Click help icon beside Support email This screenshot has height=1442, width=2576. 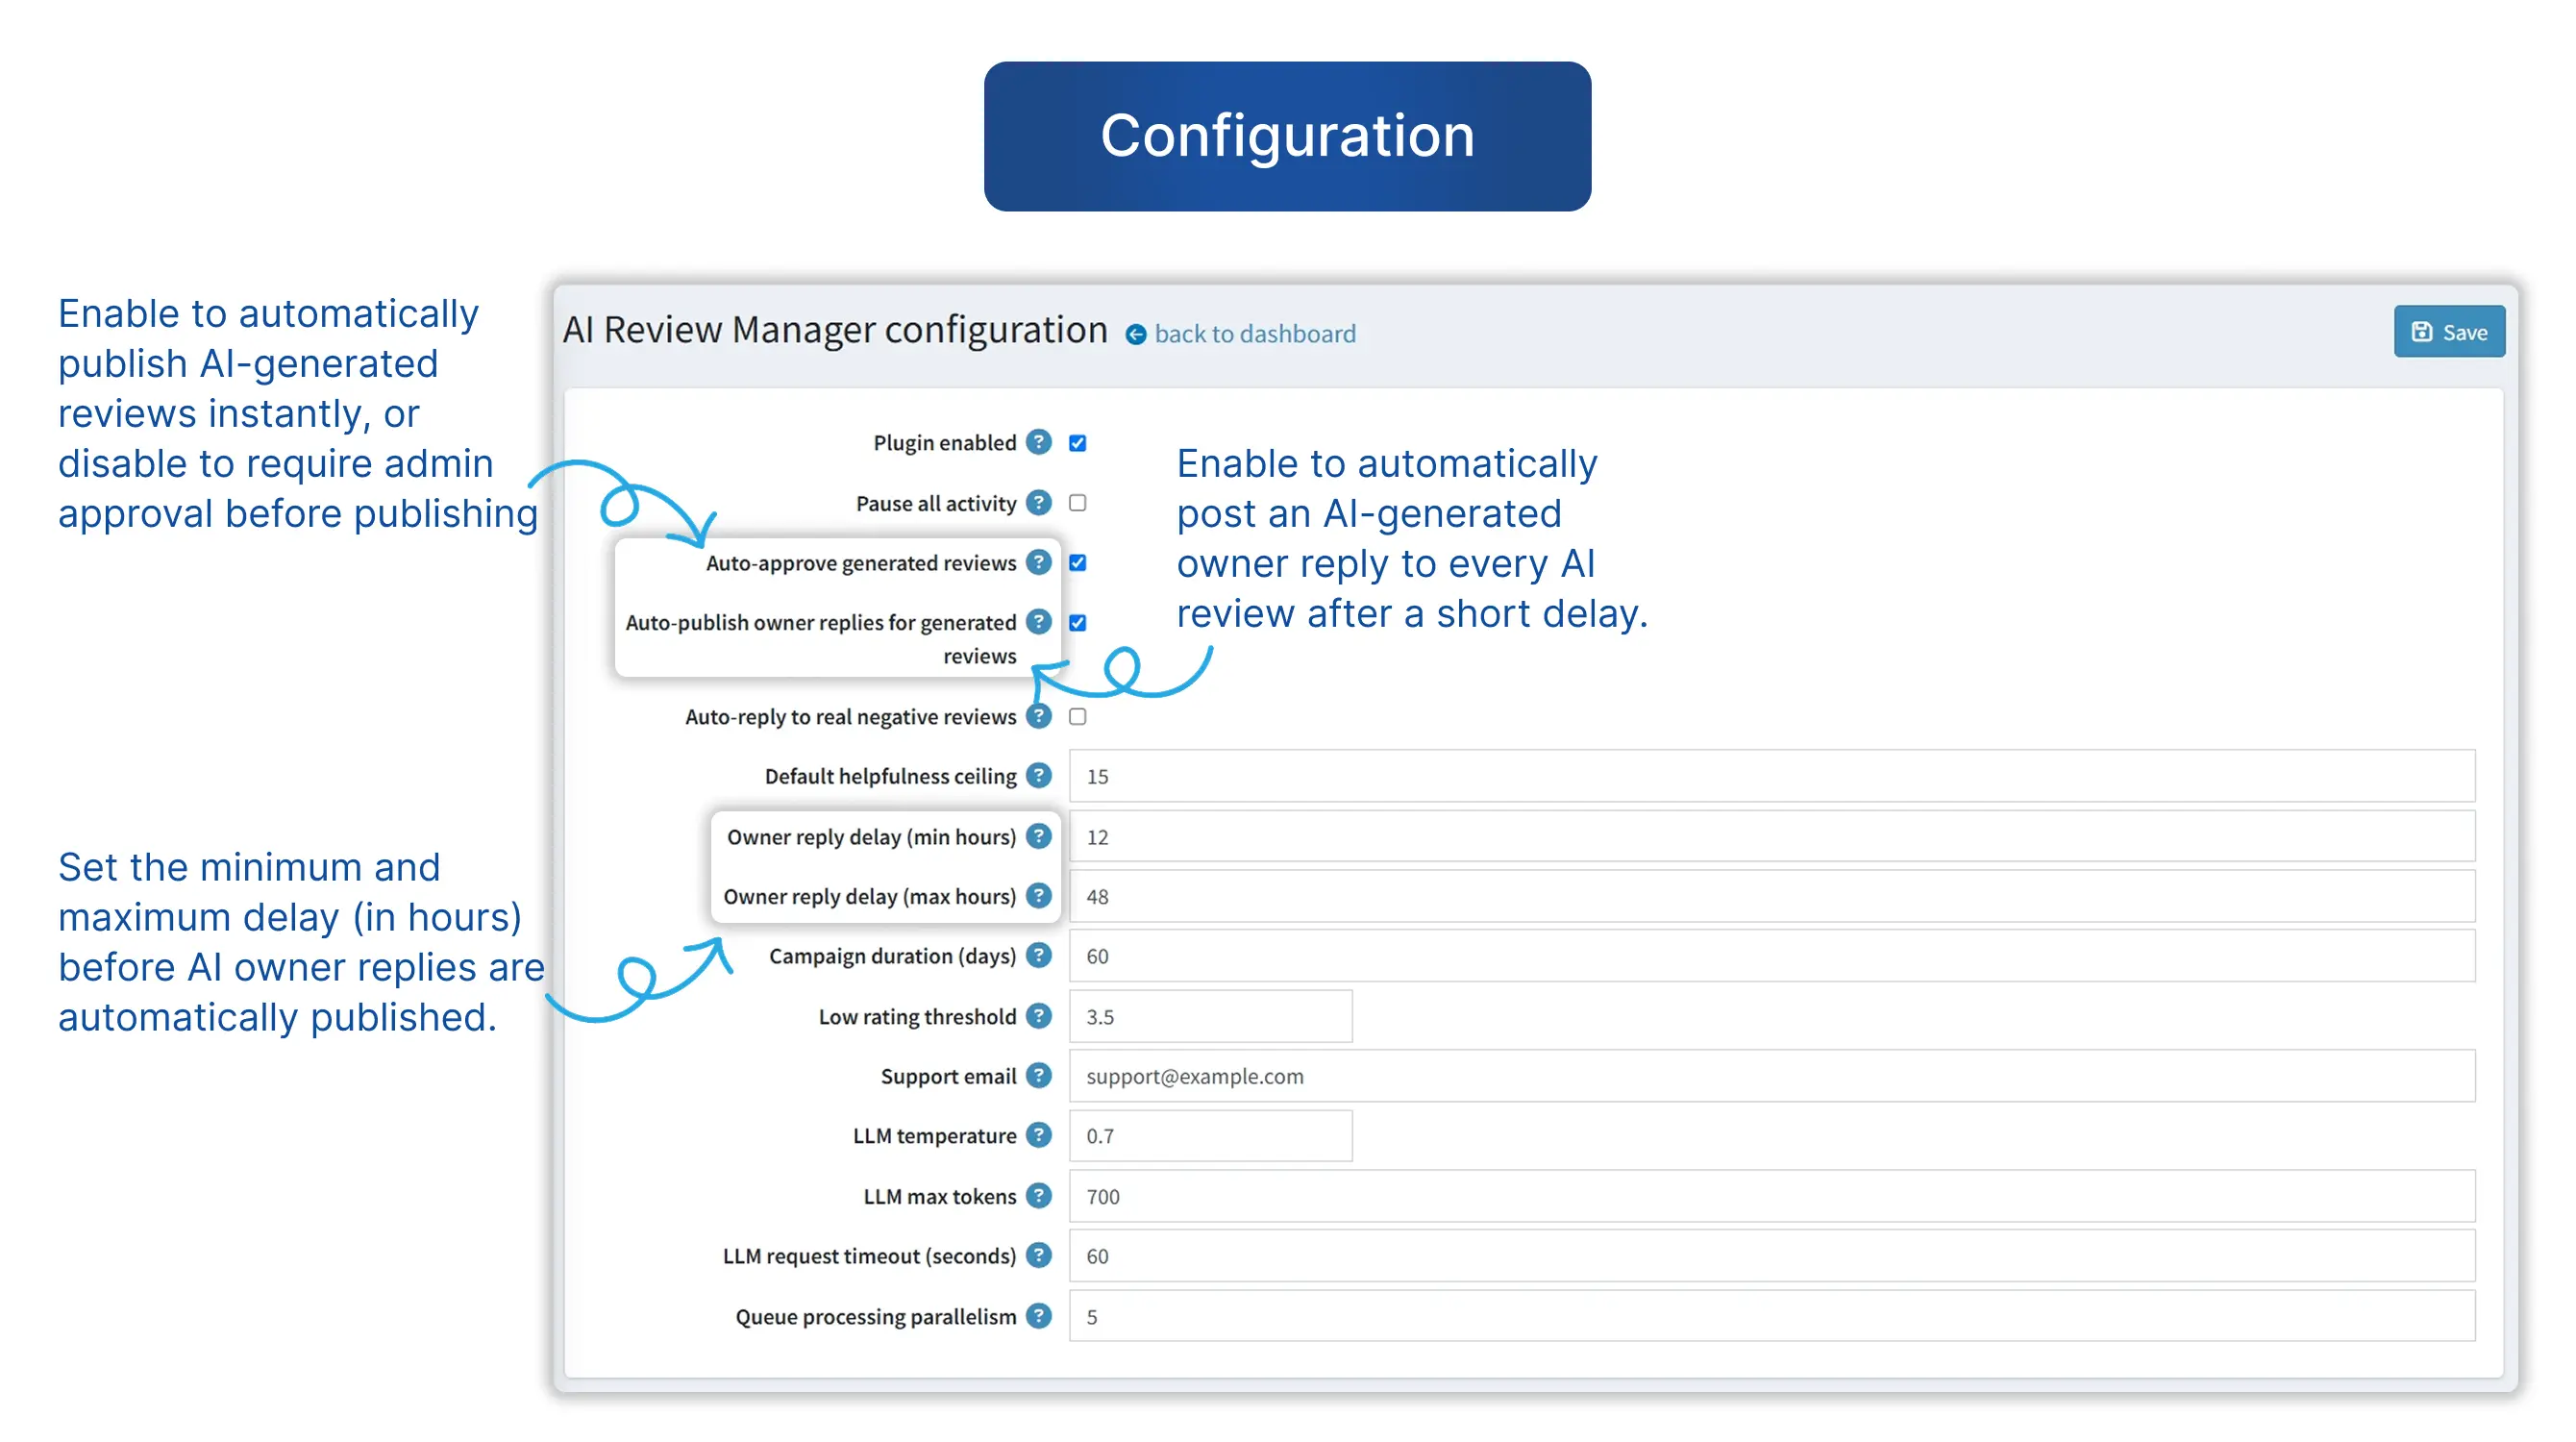coord(1039,1075)
